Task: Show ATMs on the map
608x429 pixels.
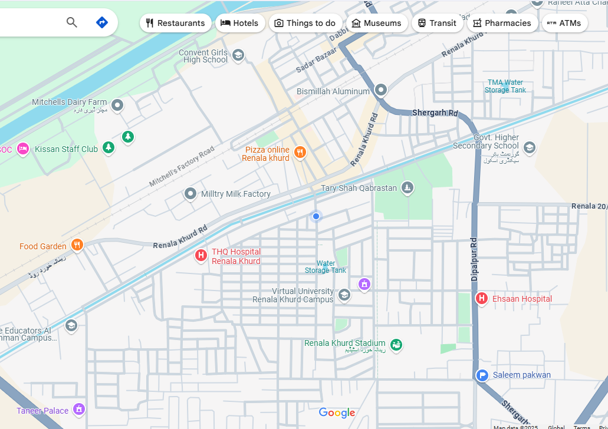Action: [564, 23]
